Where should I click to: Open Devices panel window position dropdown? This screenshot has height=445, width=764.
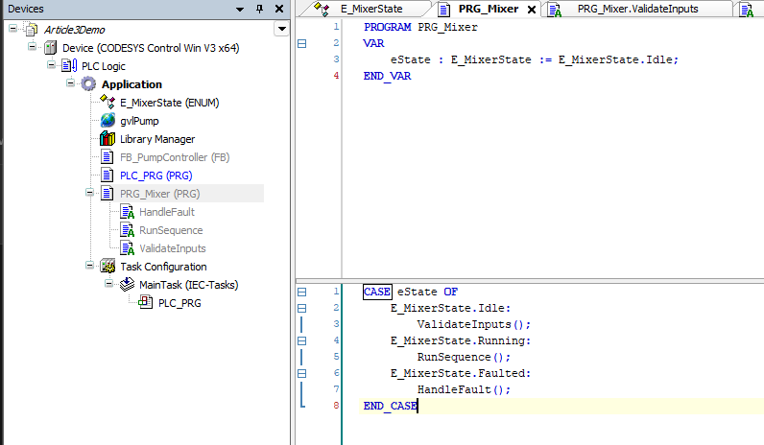pyautogui.click(x=240, y=10)
